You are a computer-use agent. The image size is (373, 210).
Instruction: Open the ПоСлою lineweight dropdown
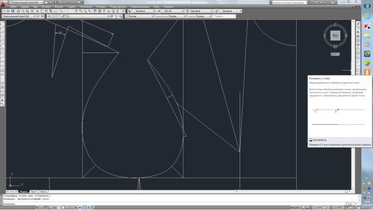tap(199, 16)
